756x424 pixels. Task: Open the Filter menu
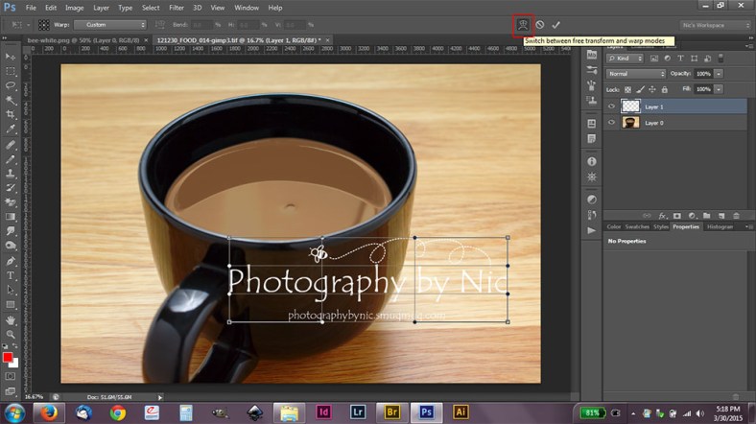(177, 8)
